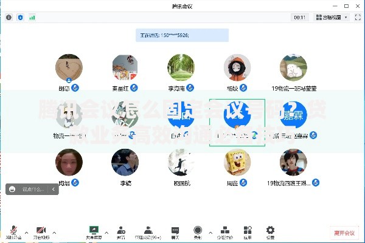
Task: Select the orange hooded cartoon avatar
Action: [x=237, y=67]
